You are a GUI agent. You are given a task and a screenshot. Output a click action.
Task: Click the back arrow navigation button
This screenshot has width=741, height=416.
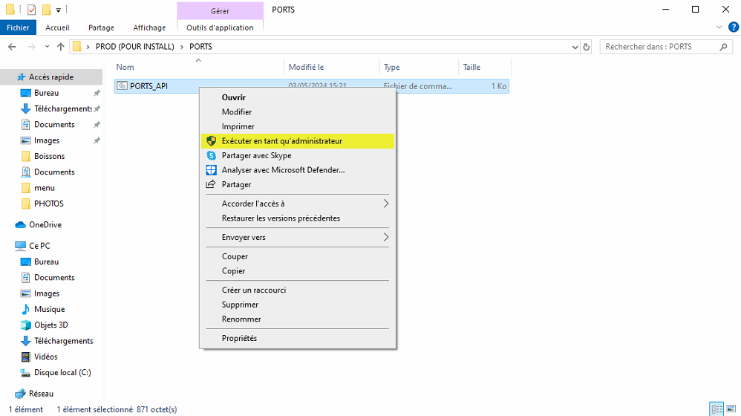pos(12,47)
